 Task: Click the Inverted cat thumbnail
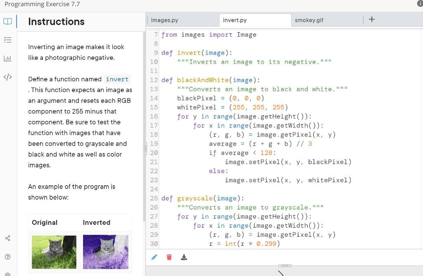[106, 252]
